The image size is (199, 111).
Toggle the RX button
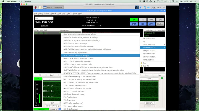[x=134, y=20]
